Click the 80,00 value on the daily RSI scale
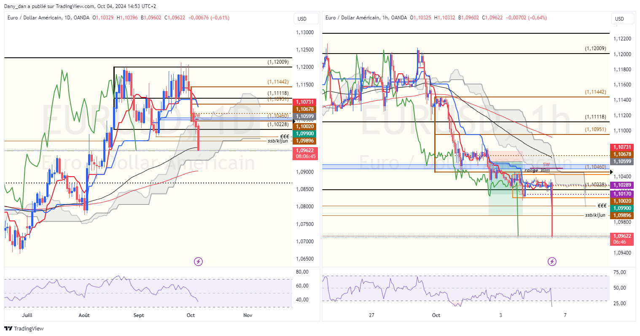640x336 pixels. [302, 272]
